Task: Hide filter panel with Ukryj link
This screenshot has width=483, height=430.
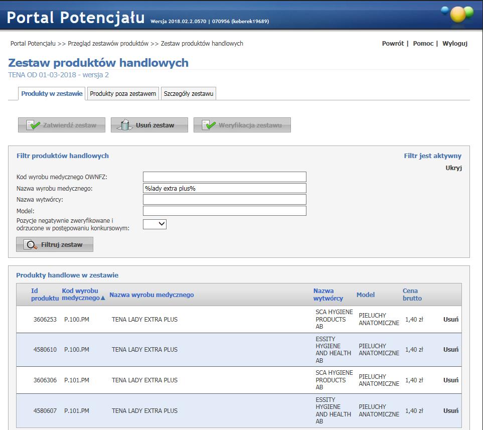Action: pyautogui.click(x=453, y=168)
